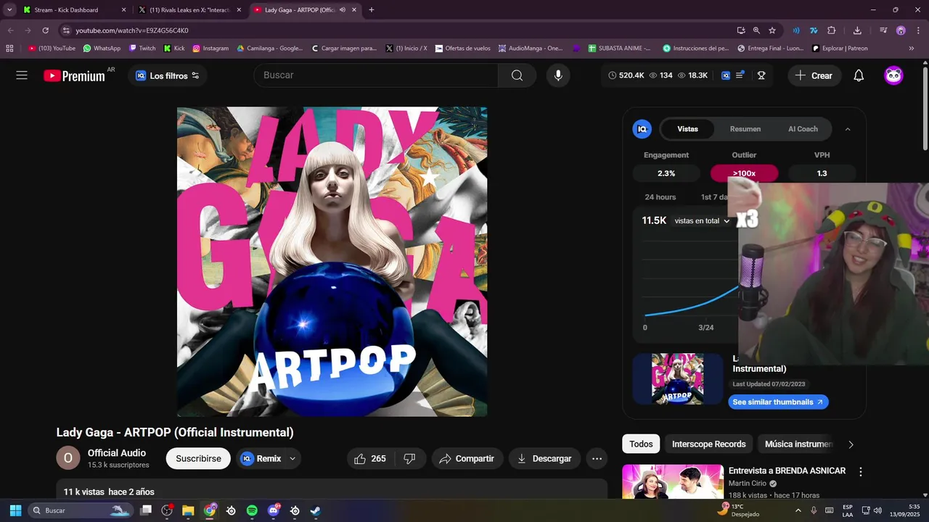Click the trophy icon in header
Viewport: 929px width, 522px height.
pos(761,75)
